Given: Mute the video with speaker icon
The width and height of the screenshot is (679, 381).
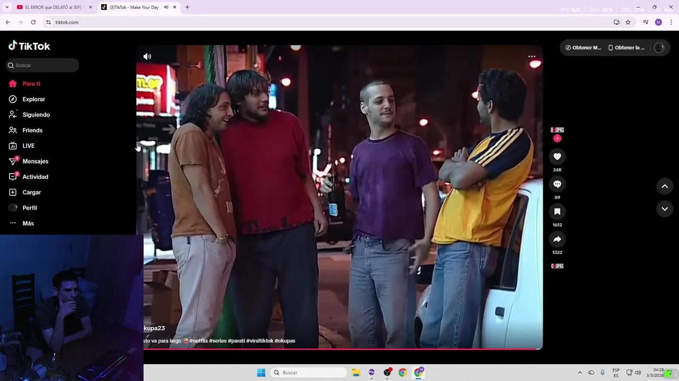Looking at the screenshot, I should (x=147, y=57).
